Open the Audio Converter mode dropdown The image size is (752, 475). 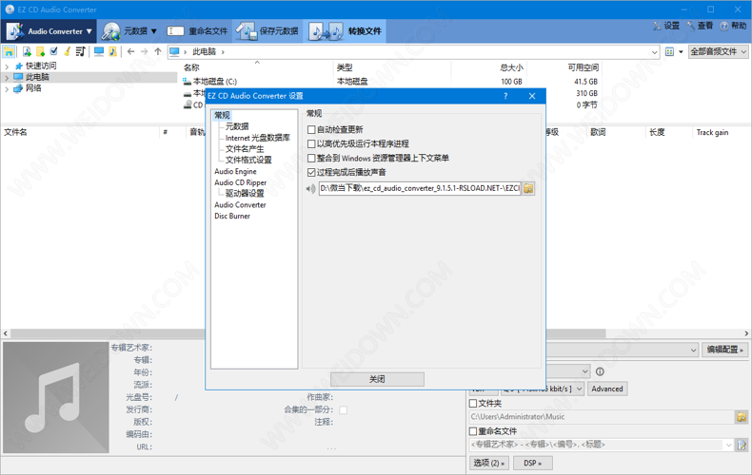[49, 31]
